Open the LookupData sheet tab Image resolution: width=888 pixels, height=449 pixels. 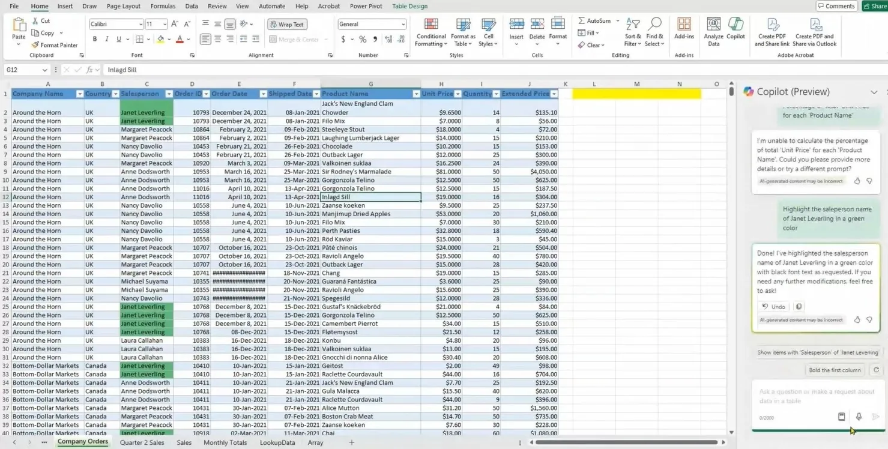tap(277, 442)
